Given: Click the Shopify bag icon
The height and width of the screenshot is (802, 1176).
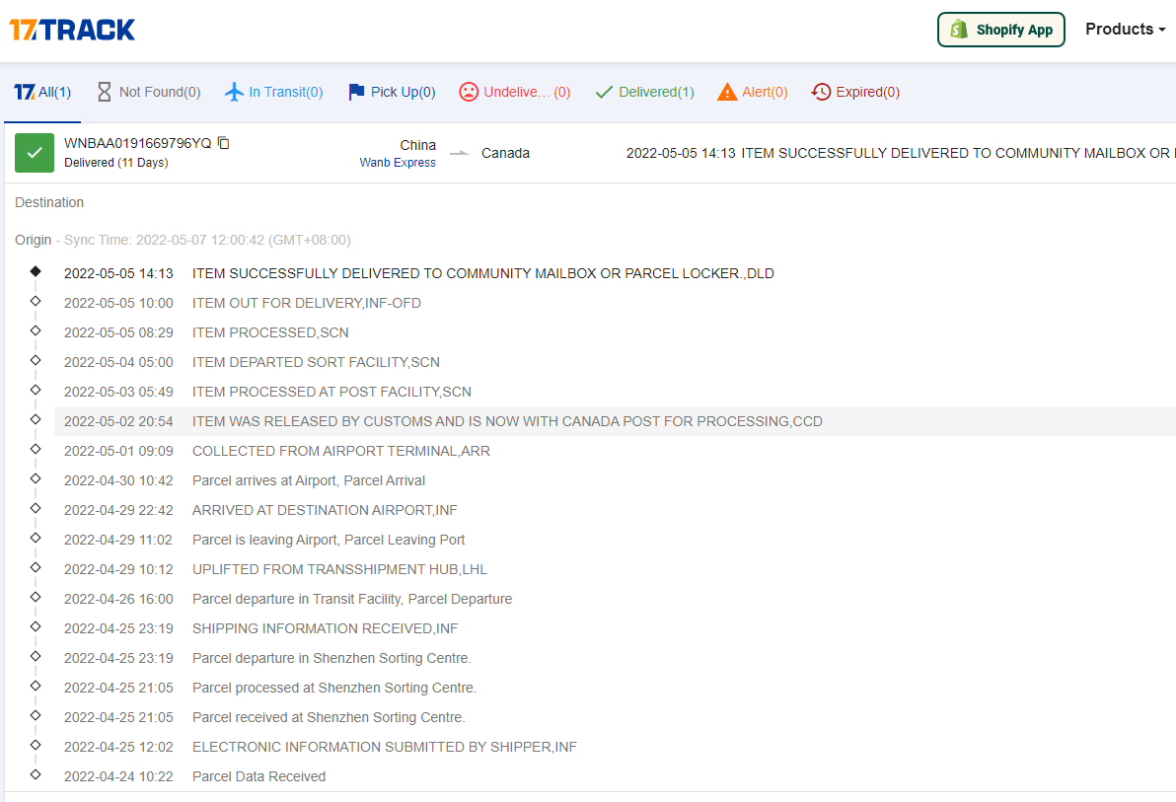Looking at the screenshot, I should coord(959,30).
